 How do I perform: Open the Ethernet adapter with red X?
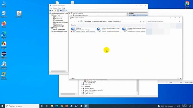pyautogui.click(x=83, y=30)
